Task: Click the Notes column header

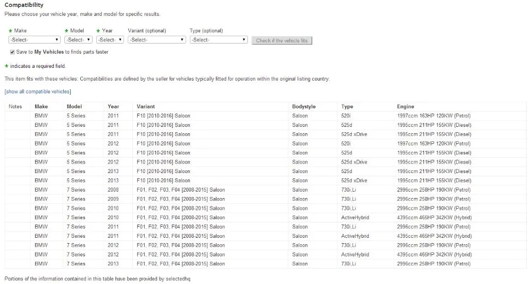Action: (x=15, y=107)
